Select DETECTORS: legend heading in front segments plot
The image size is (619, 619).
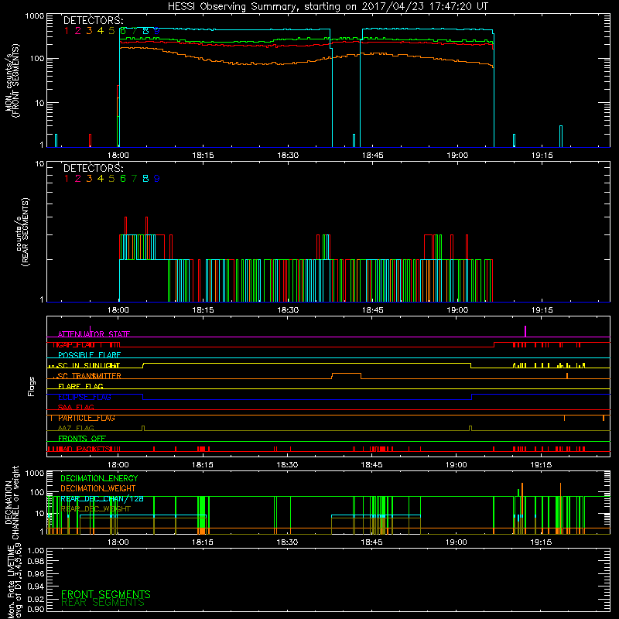93,20
